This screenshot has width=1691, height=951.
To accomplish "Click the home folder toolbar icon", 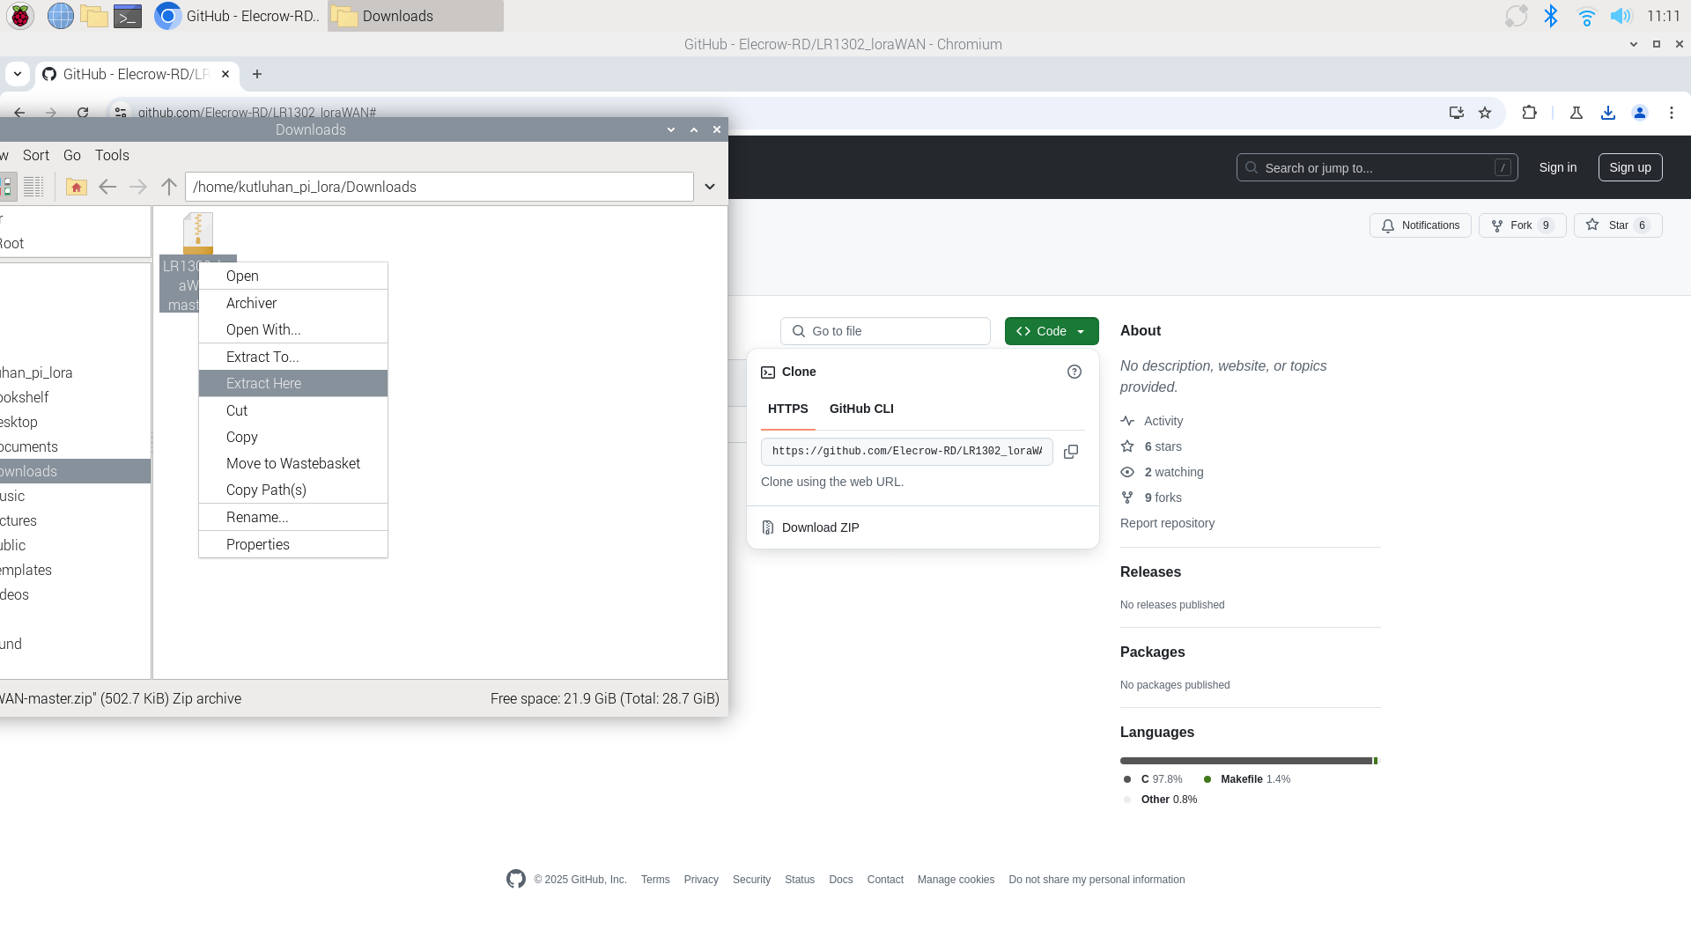I will coord(77,187).
